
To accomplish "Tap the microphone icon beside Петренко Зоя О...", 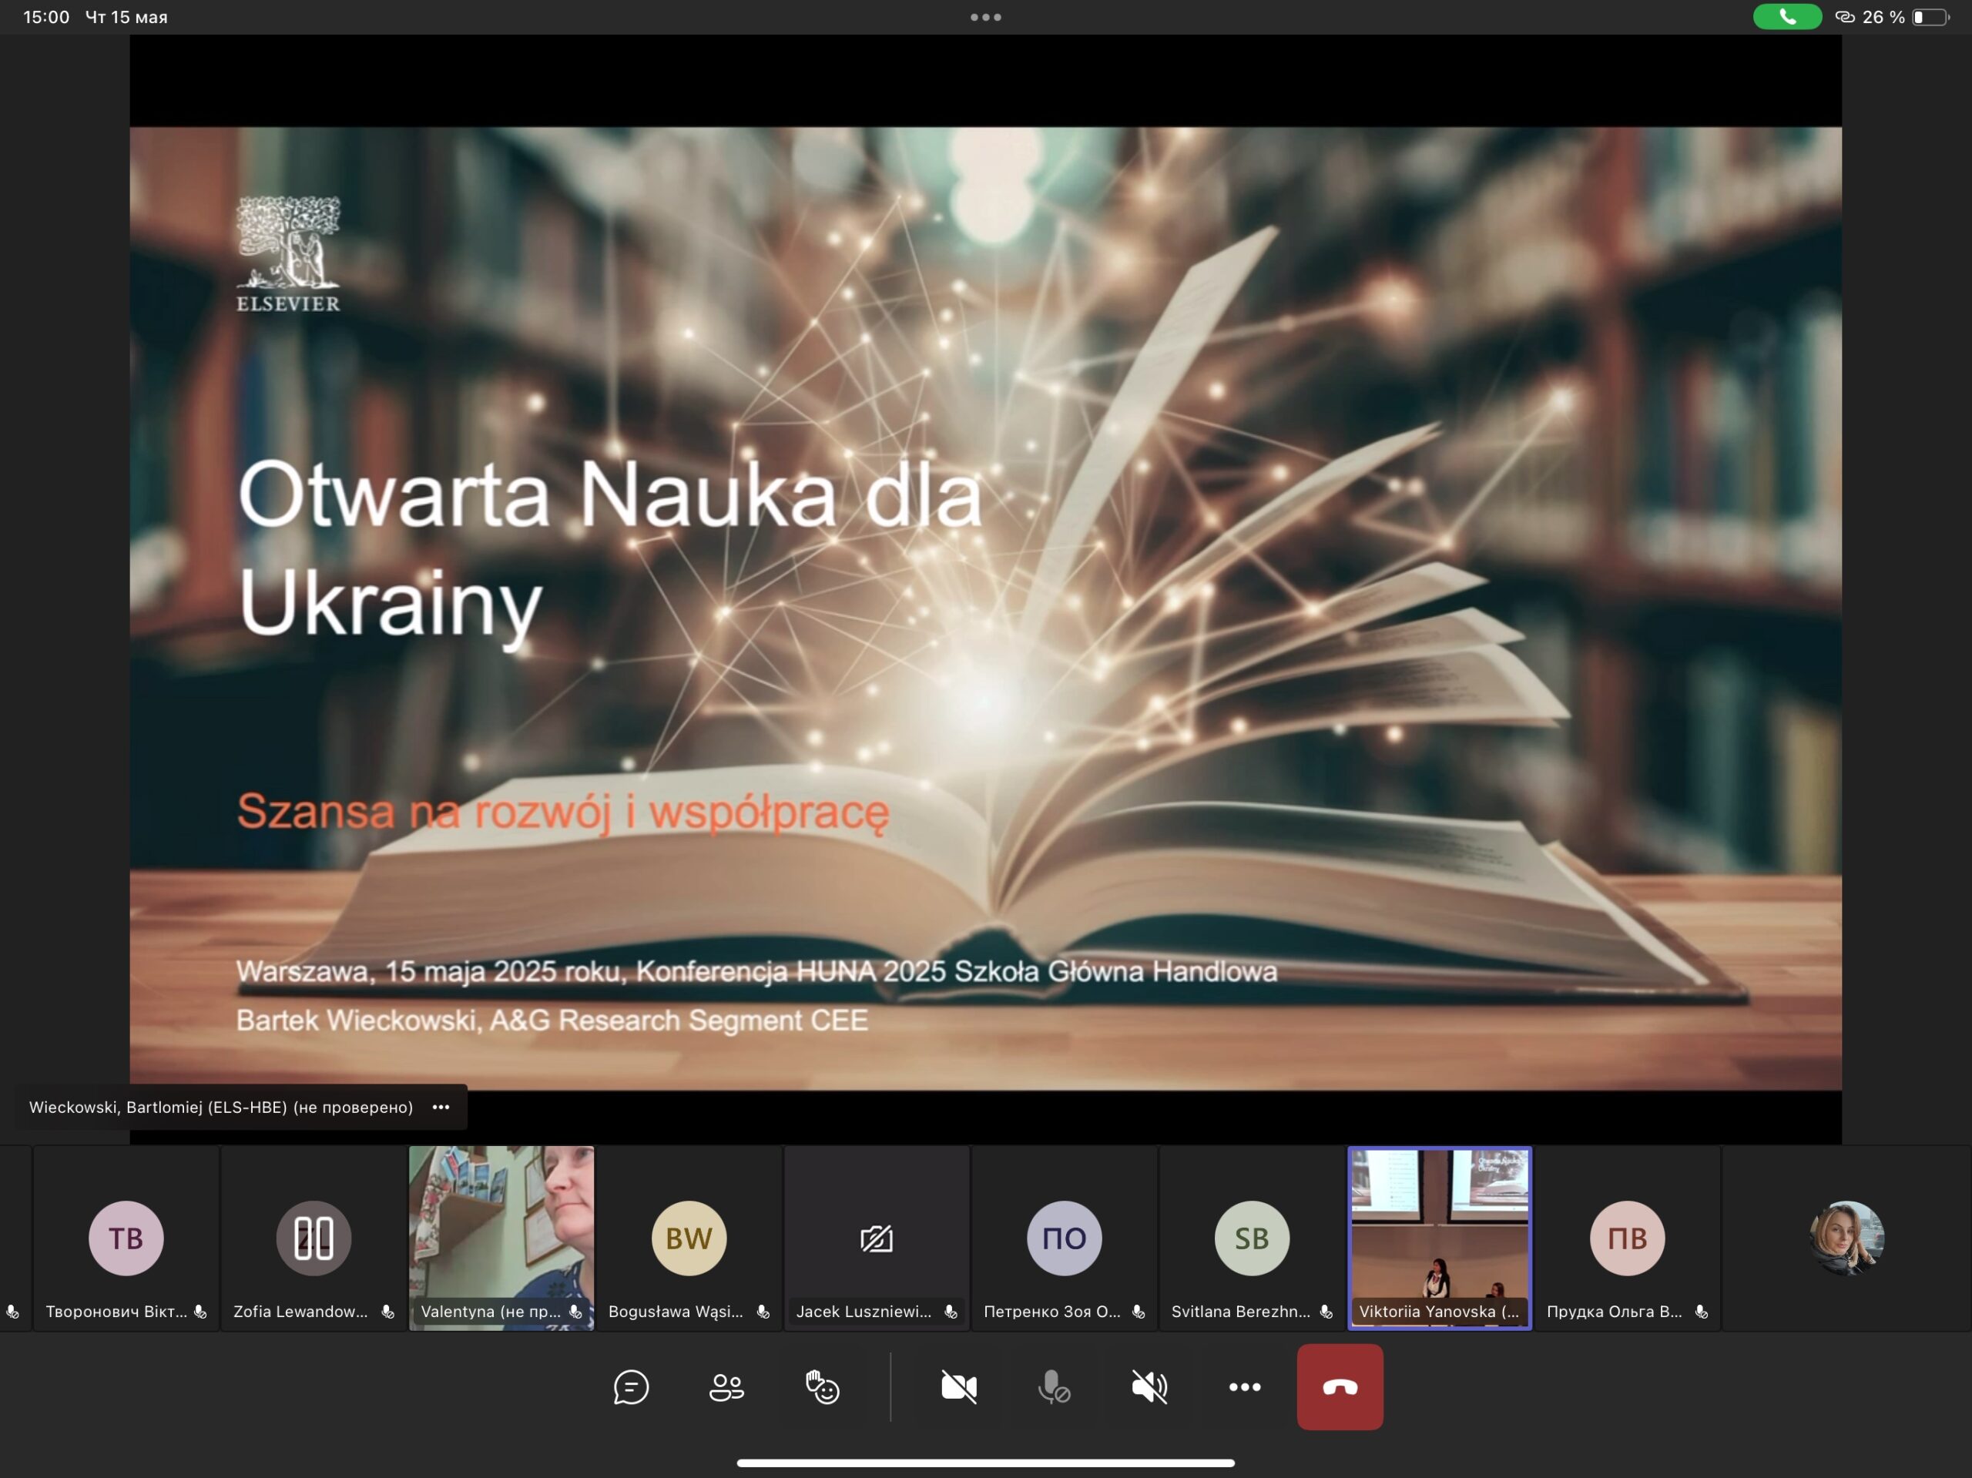I will [1138, 1312].
